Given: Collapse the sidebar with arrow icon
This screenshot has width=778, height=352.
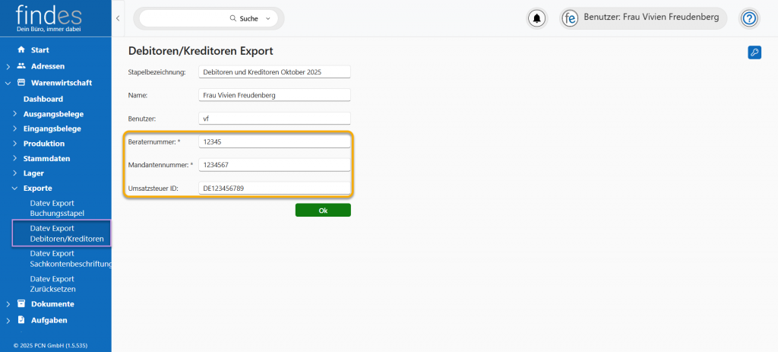Looking at the screenshot, I should point(118,17).
